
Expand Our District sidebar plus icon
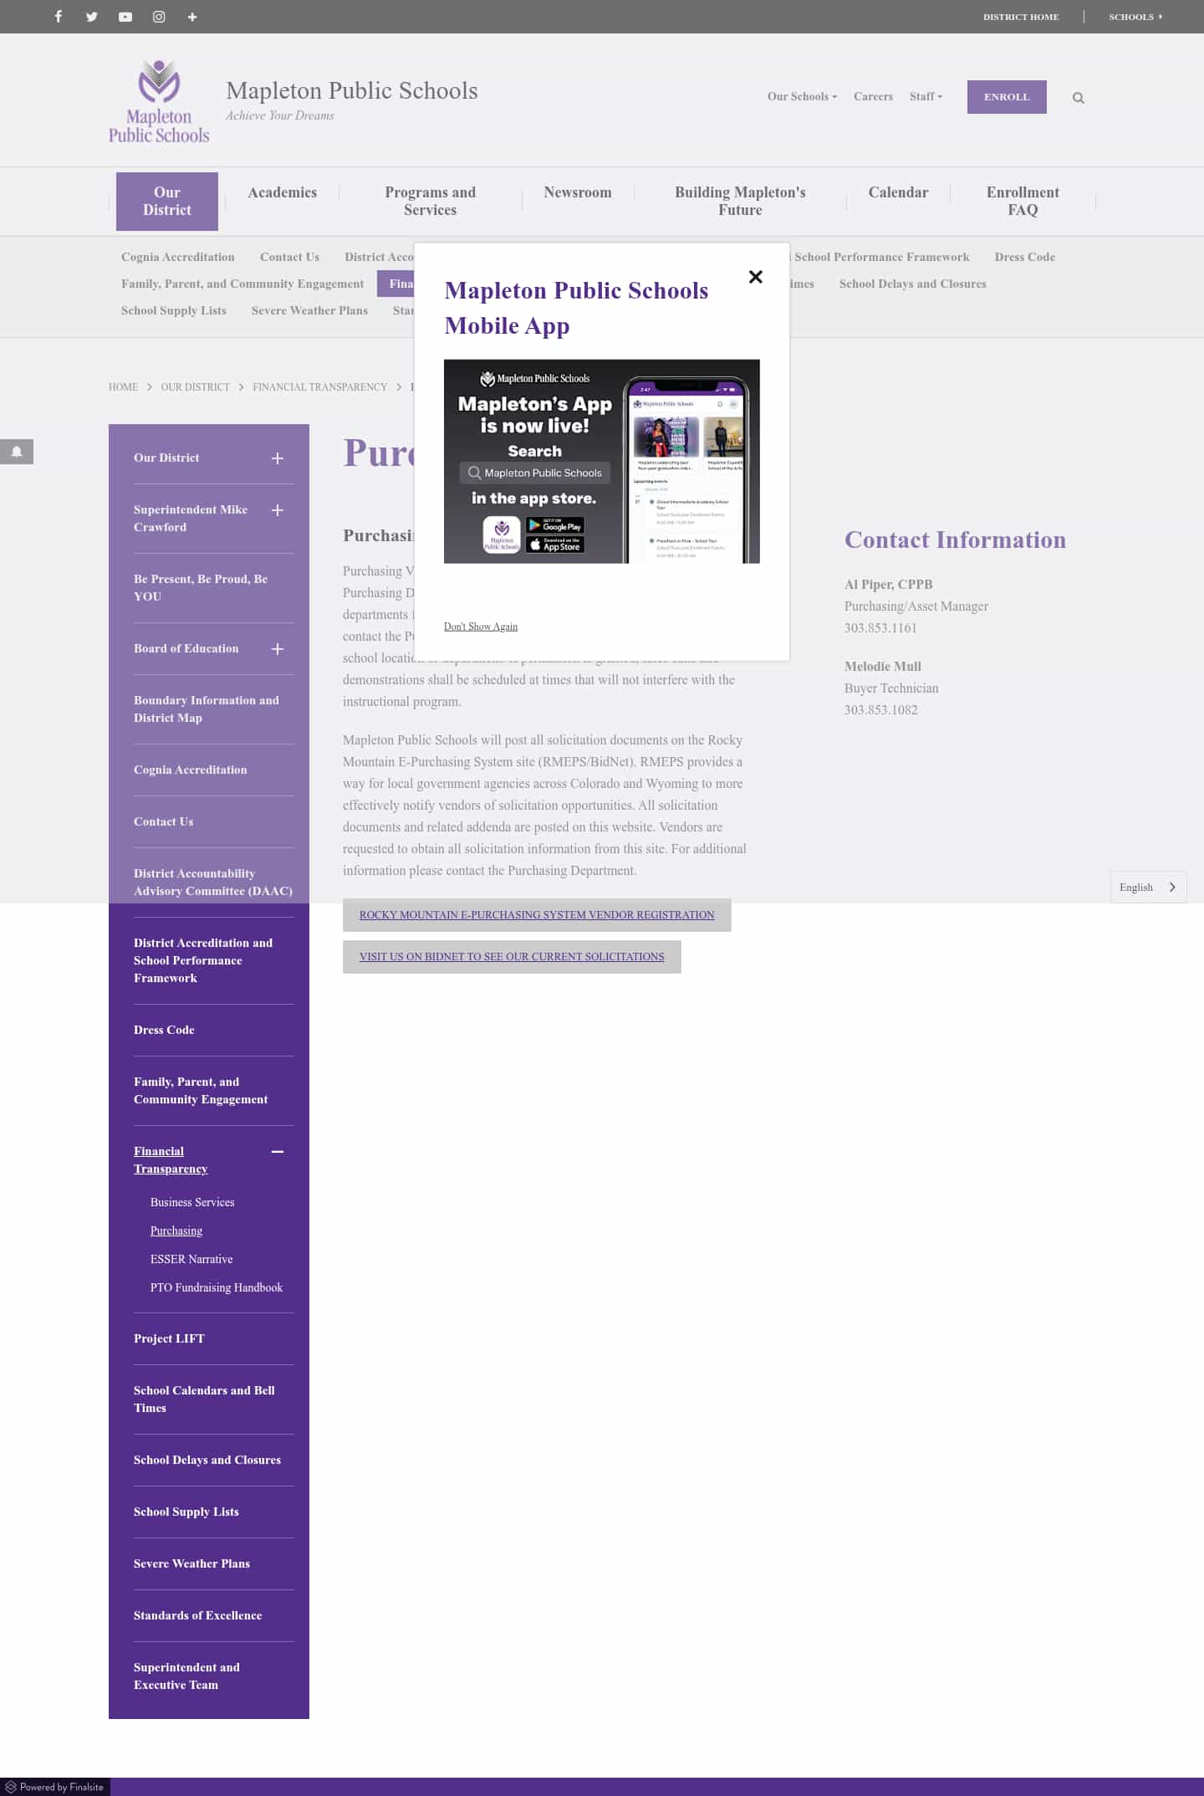278,458
